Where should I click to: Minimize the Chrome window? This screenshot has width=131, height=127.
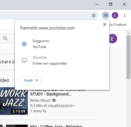coord(97,4)
